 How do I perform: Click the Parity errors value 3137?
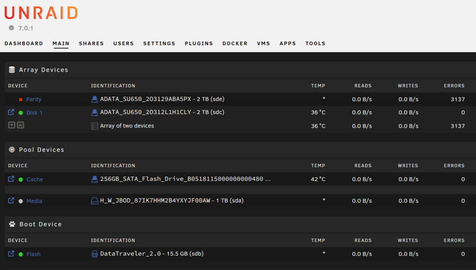click(x=457, y=99)
